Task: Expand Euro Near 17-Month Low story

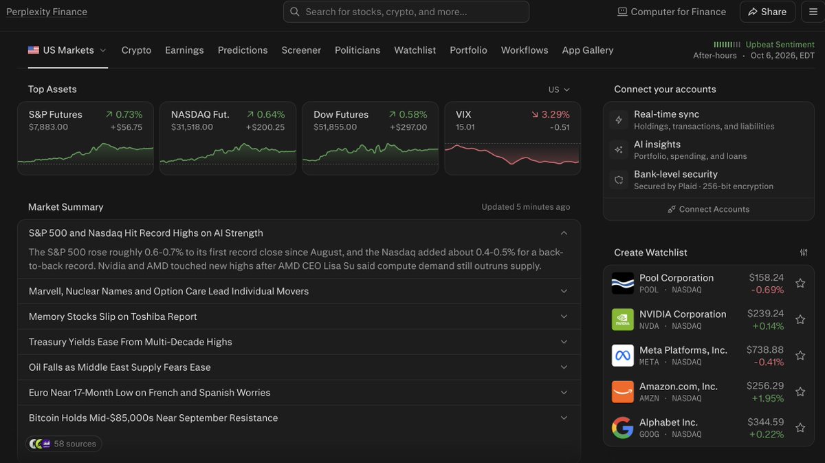Action: pos(299,393)
